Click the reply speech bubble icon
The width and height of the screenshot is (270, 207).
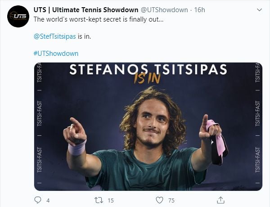[x=38, y=200]
